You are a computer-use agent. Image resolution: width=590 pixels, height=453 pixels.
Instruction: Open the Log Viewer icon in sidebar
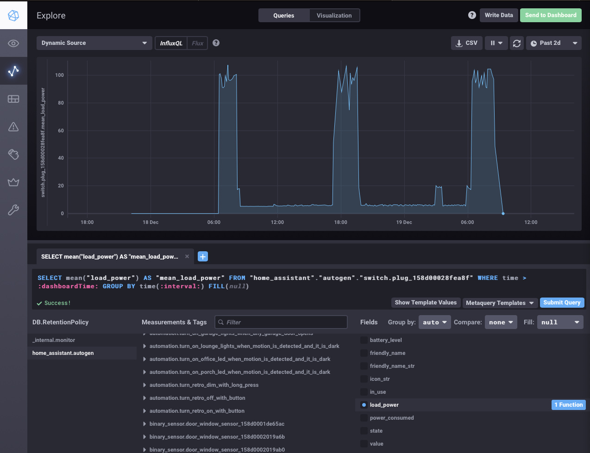pyautogui.click(x=13, y=154)
